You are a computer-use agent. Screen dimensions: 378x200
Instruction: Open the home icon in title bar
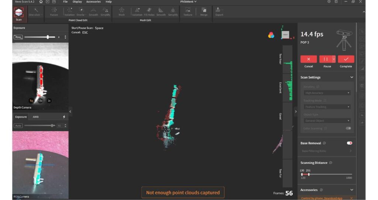[x=41, y=2]
